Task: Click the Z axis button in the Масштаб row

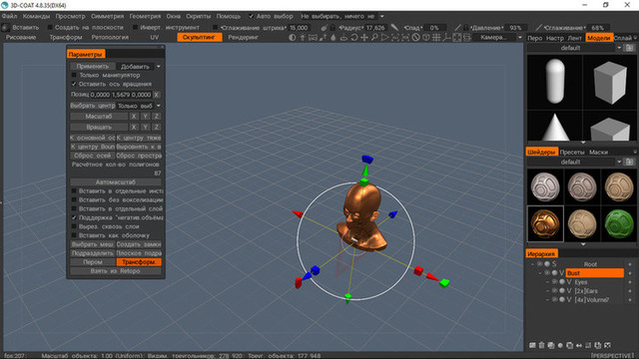Action: [157, 117]
